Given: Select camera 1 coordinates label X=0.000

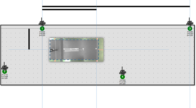Looking at the screenshot, I should coord(42,32).
